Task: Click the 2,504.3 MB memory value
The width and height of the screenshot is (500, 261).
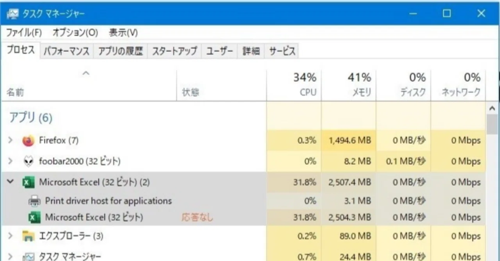Action: click(350, 217)
